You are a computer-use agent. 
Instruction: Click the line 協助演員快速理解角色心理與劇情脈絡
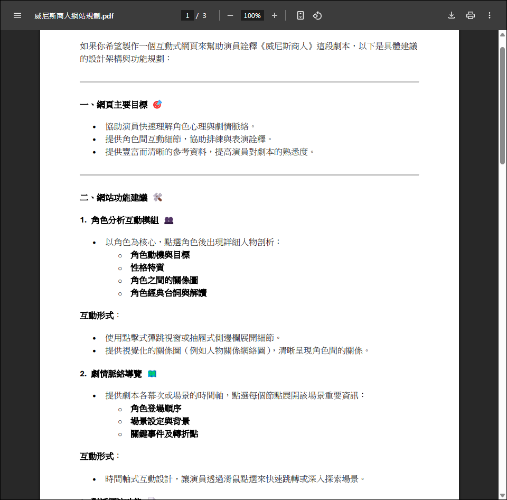coord(180,126)
